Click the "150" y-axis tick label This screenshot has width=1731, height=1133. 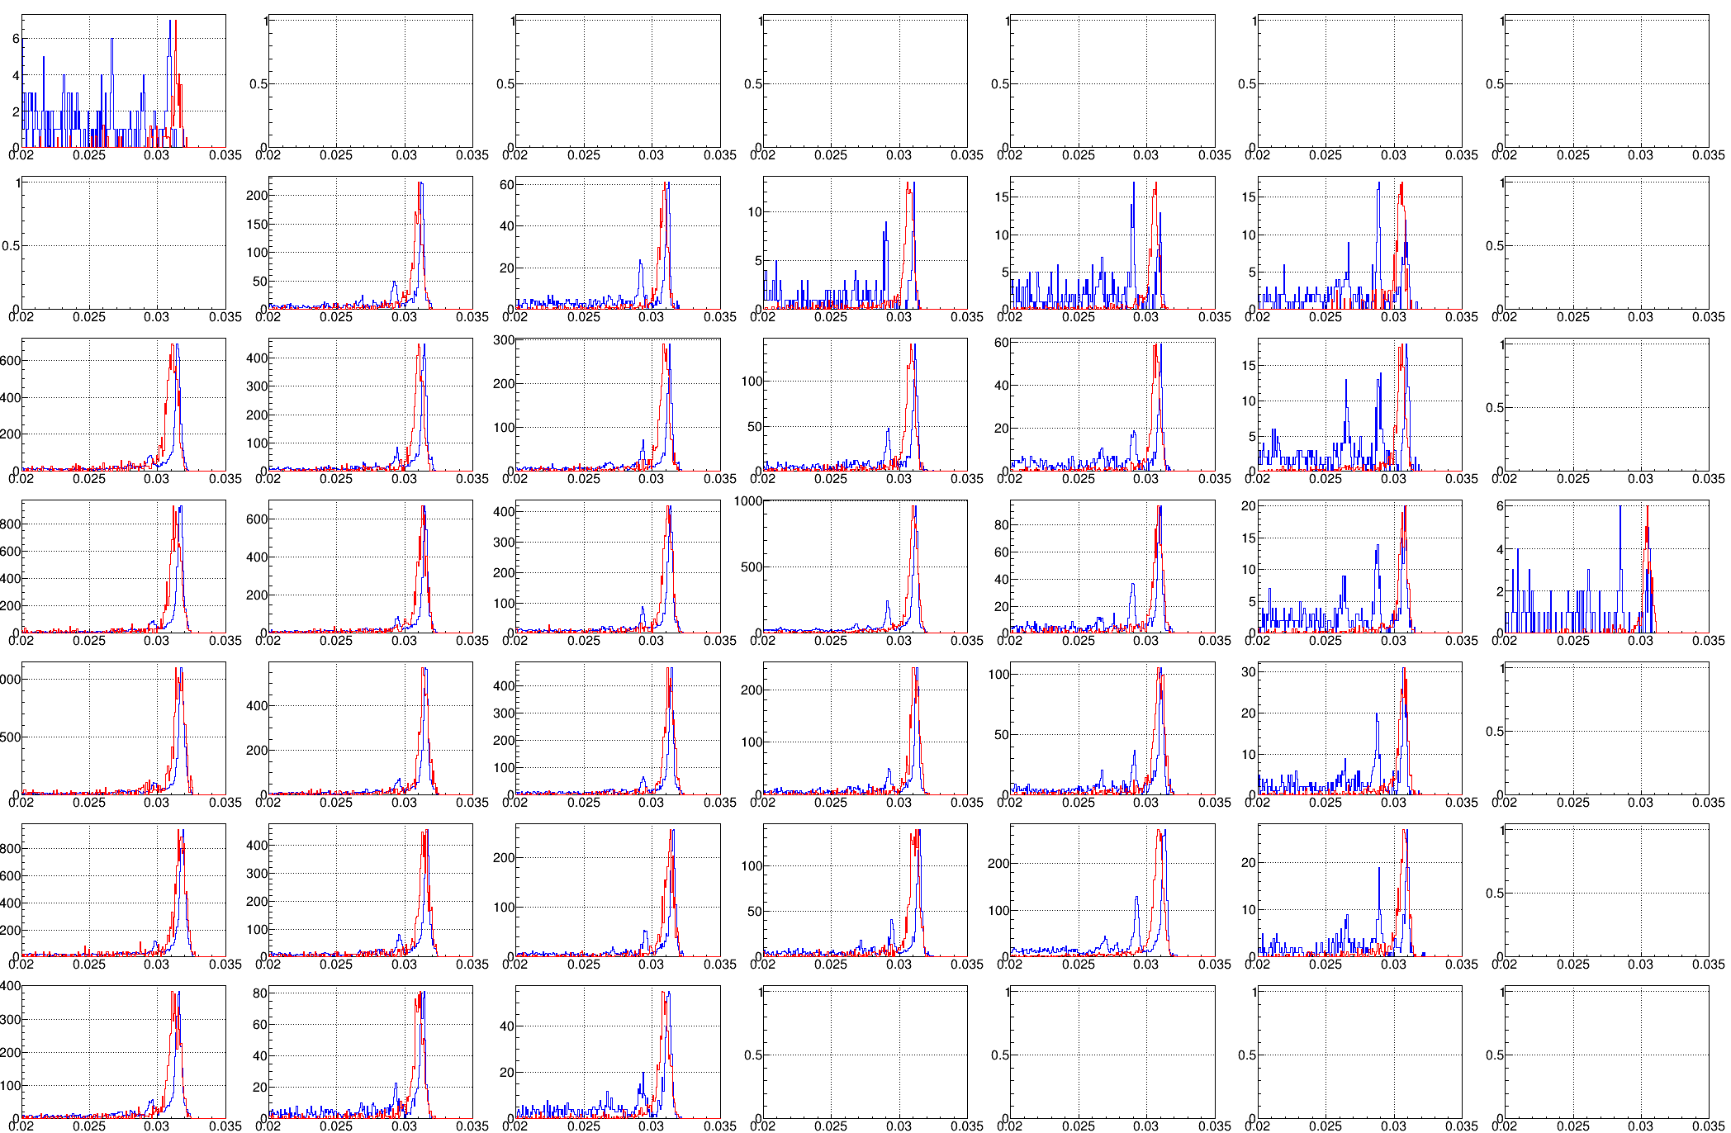click(x=257, y=224)
